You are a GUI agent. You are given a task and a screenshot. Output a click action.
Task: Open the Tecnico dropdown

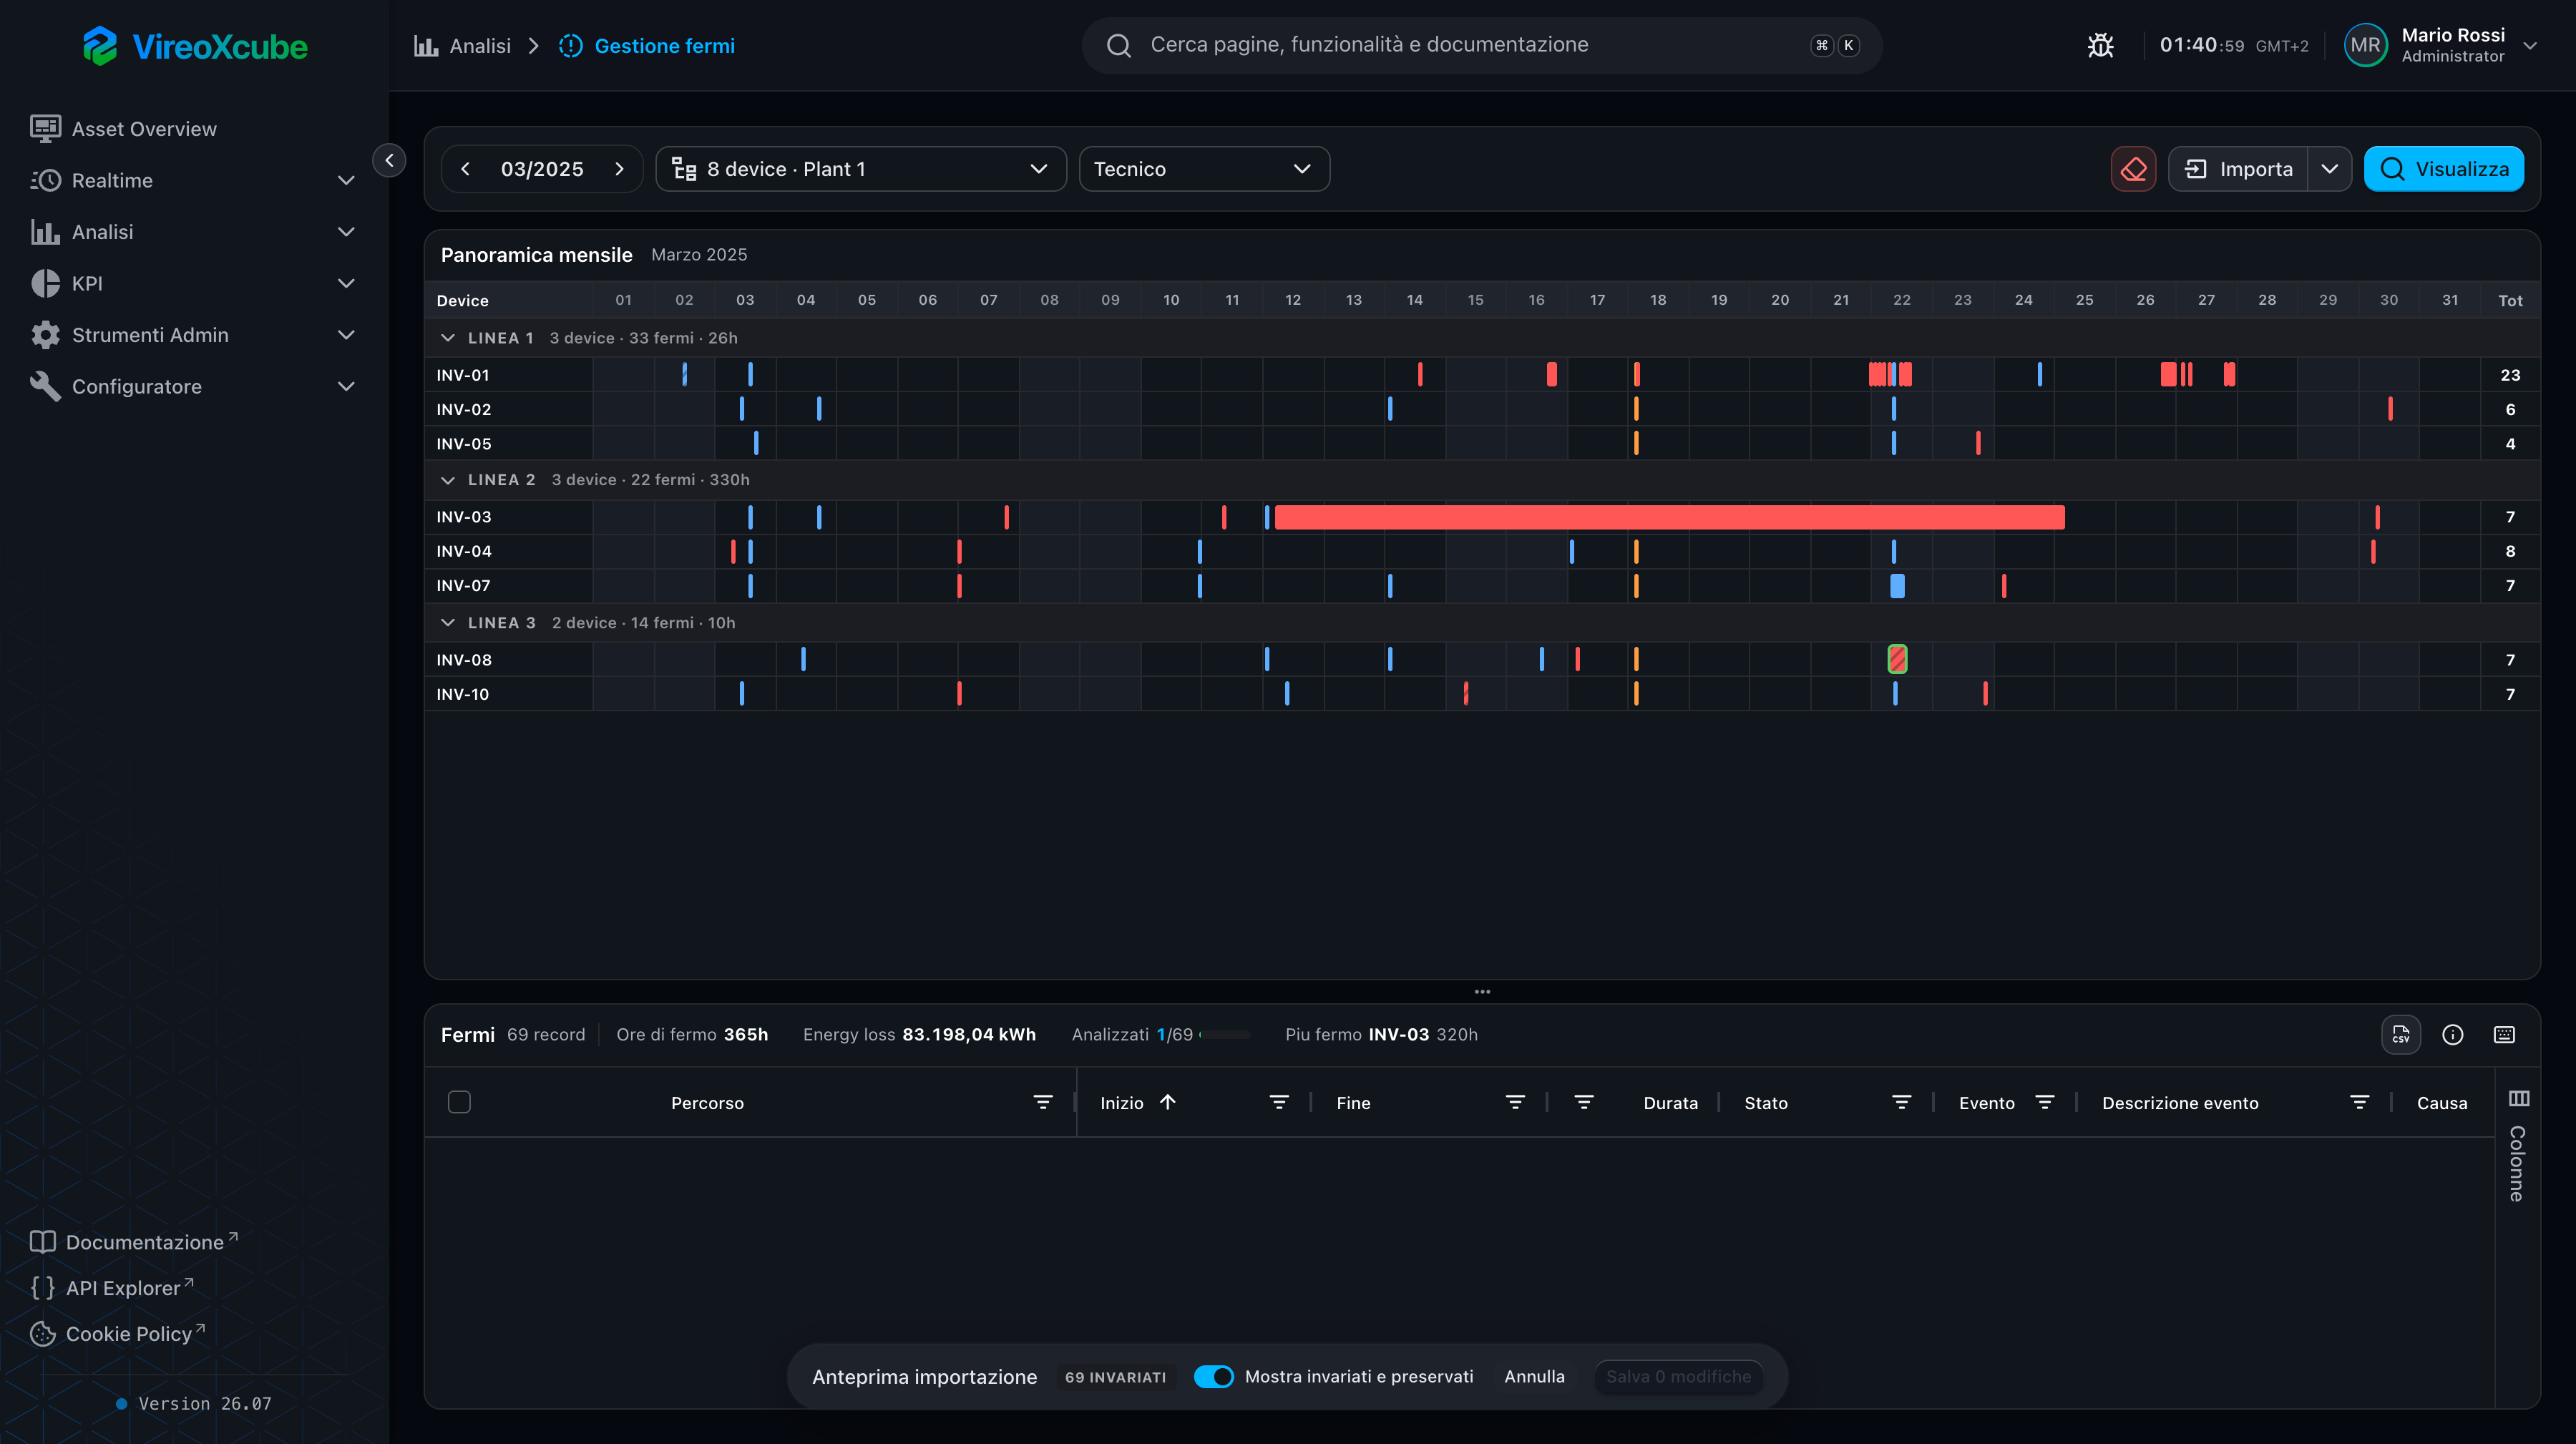[1204, 169]
